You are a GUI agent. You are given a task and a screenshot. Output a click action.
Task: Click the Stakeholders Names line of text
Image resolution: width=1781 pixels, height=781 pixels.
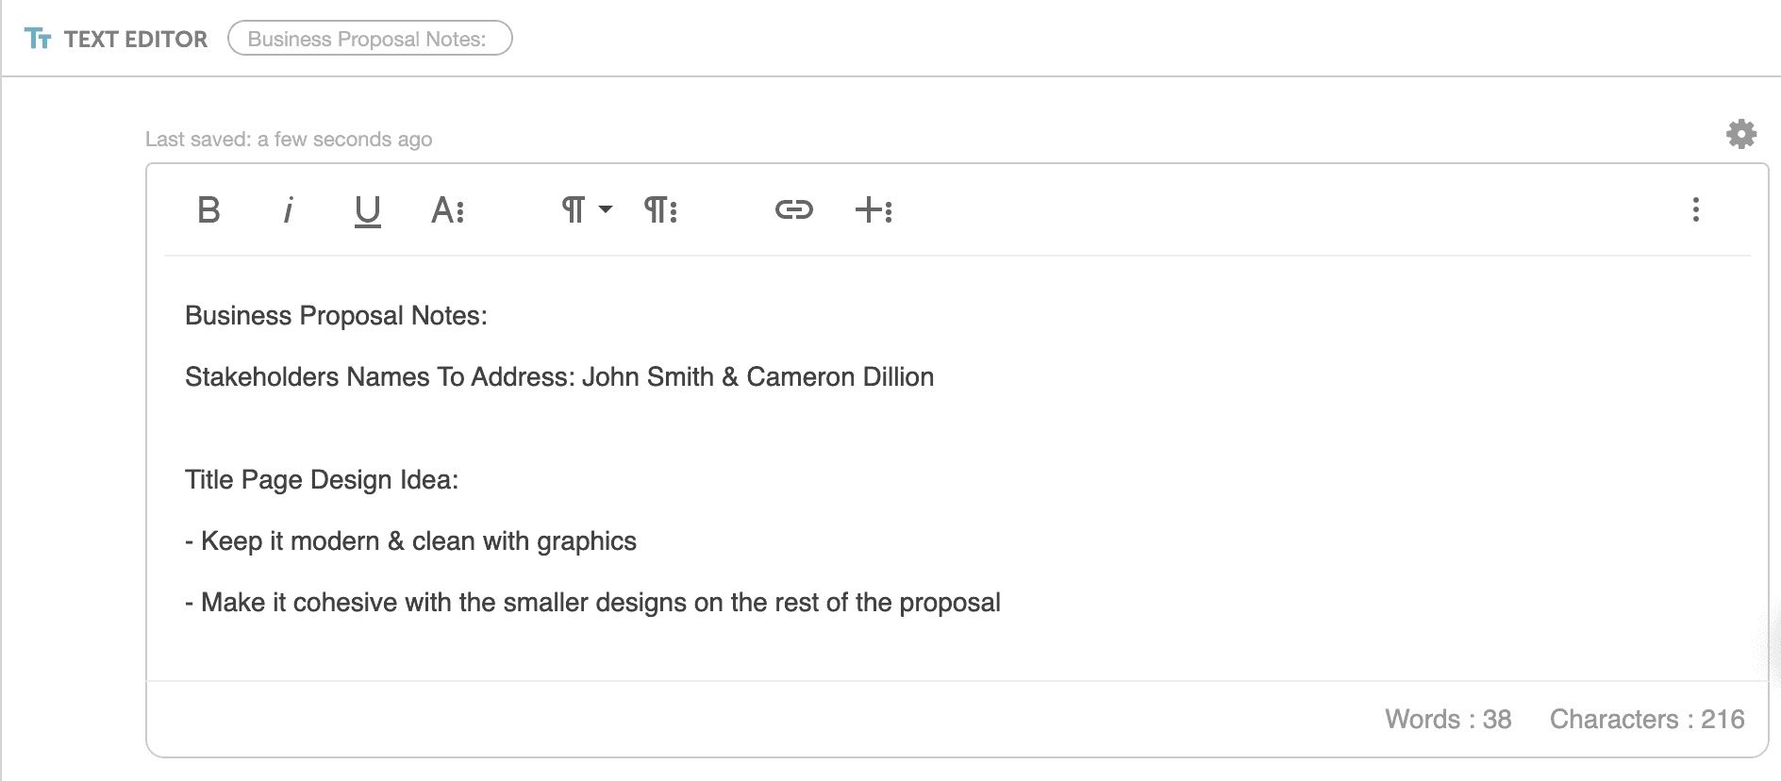pos(558,376)
